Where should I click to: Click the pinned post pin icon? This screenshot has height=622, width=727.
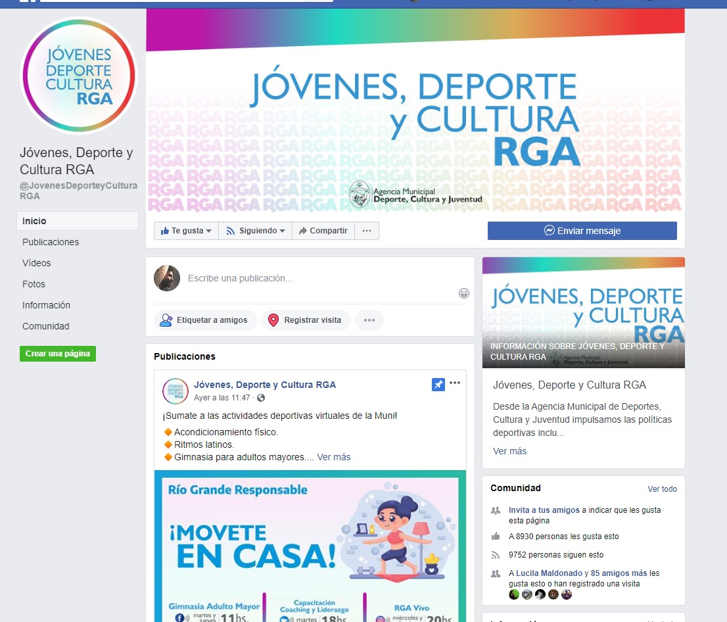coord(438,385)
